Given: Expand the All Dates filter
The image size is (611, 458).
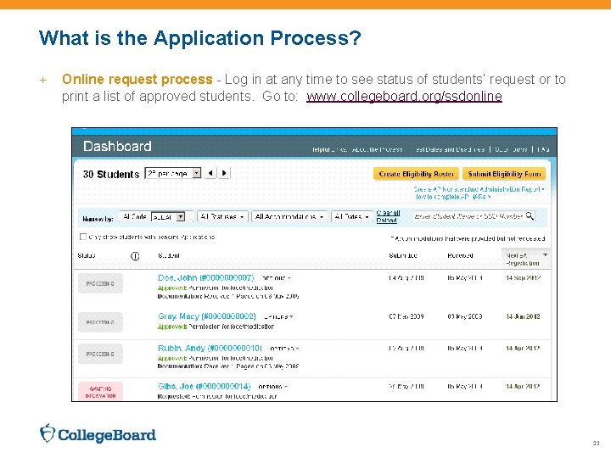Looking at the screenshot, I should click(352, 216).
